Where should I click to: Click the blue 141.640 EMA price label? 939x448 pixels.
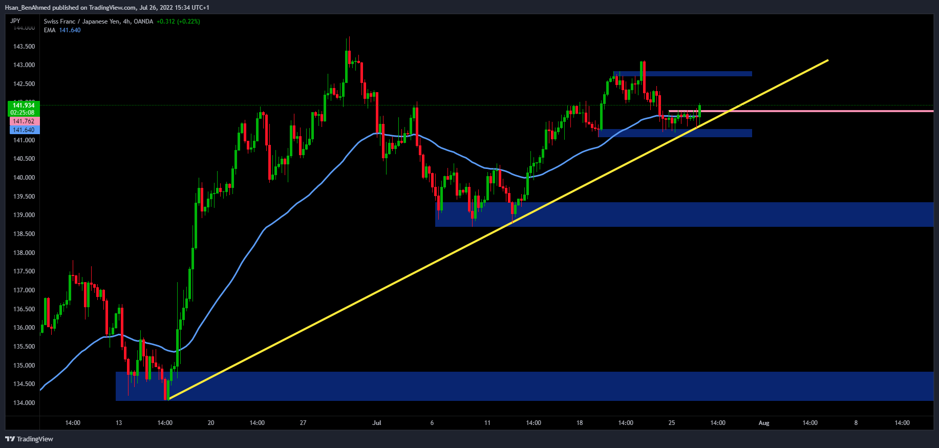(x=24, y=130)
